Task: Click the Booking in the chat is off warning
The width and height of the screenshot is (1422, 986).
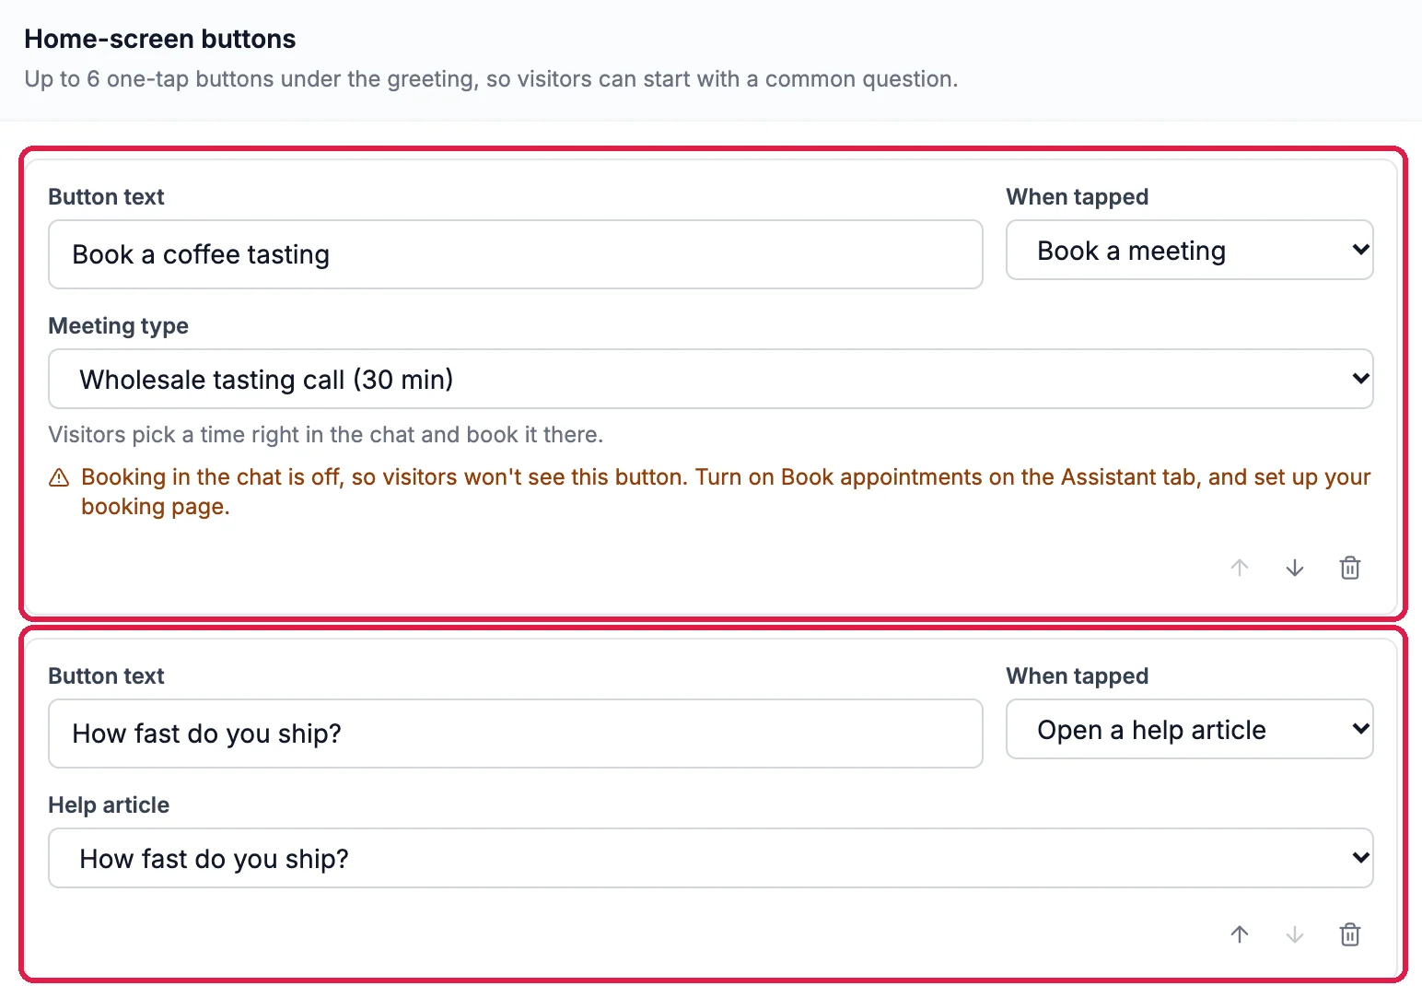Action: pyautogui.click(x=726, y=492)
